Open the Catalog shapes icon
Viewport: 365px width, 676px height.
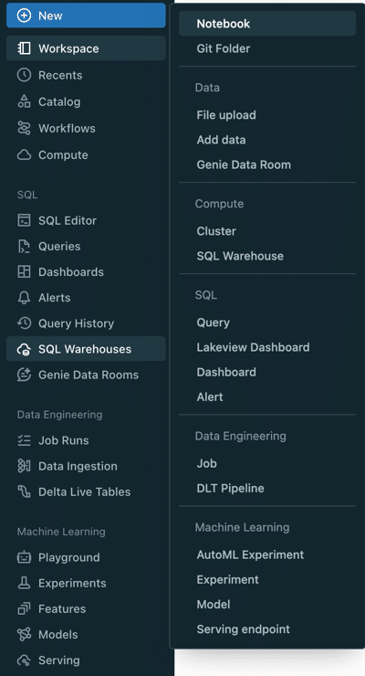point(24,101)
